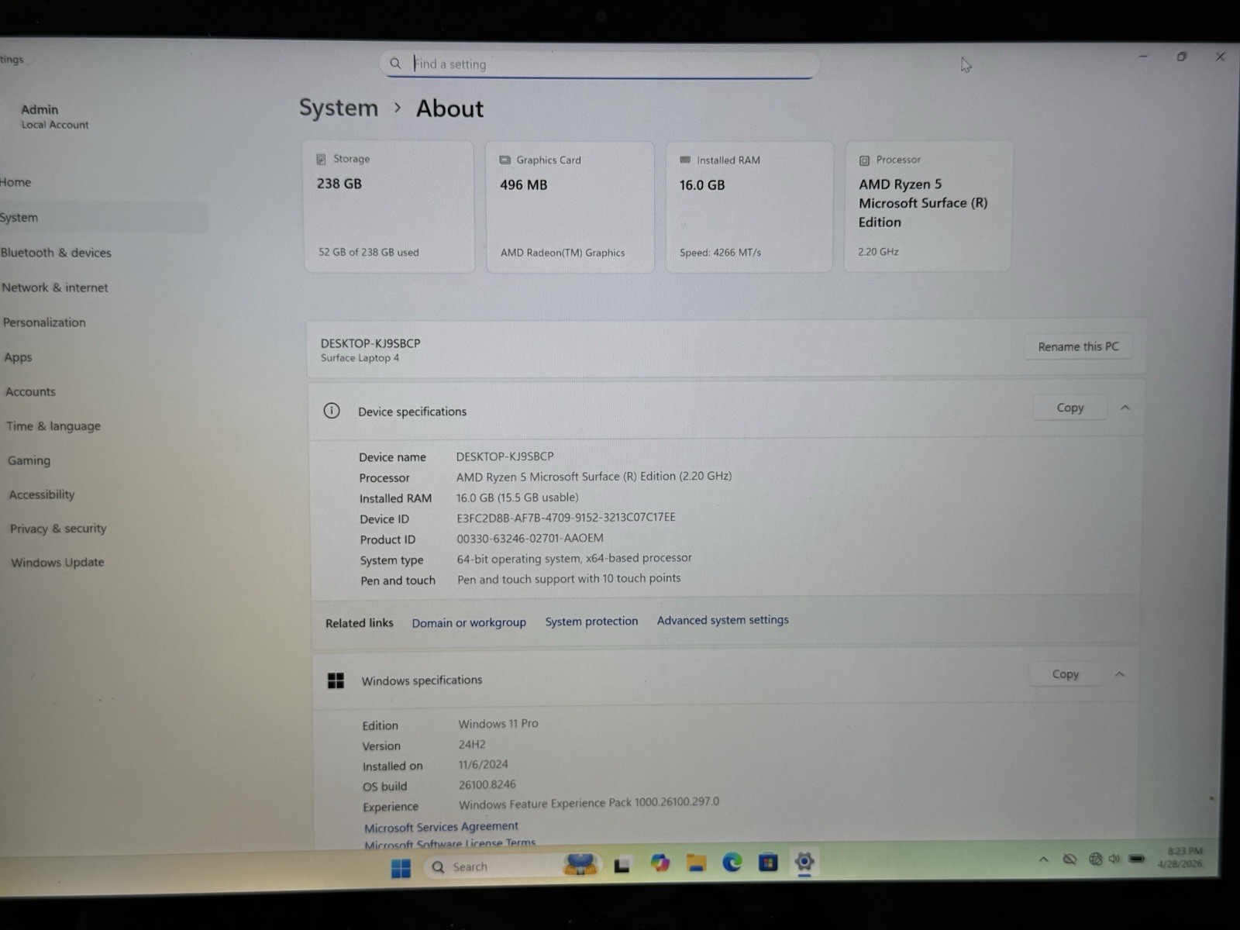Click the Processor card icon
1240x930 pixels.
click(x=864, y=160)
